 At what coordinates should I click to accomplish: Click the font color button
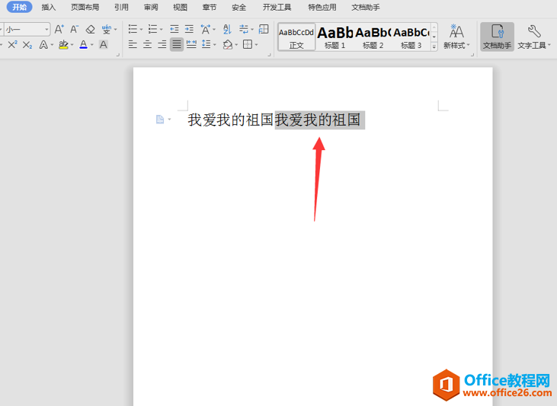(83, 45)
